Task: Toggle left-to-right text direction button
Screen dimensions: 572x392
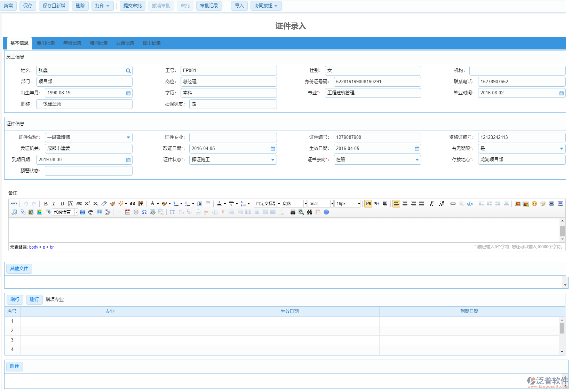Action: (x=368, y=204)
